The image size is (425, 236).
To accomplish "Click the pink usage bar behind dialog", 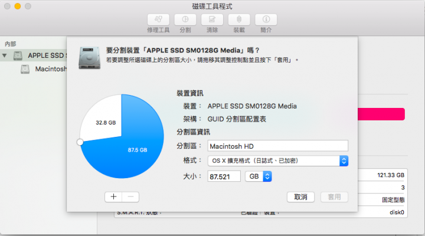I will 381,114.
